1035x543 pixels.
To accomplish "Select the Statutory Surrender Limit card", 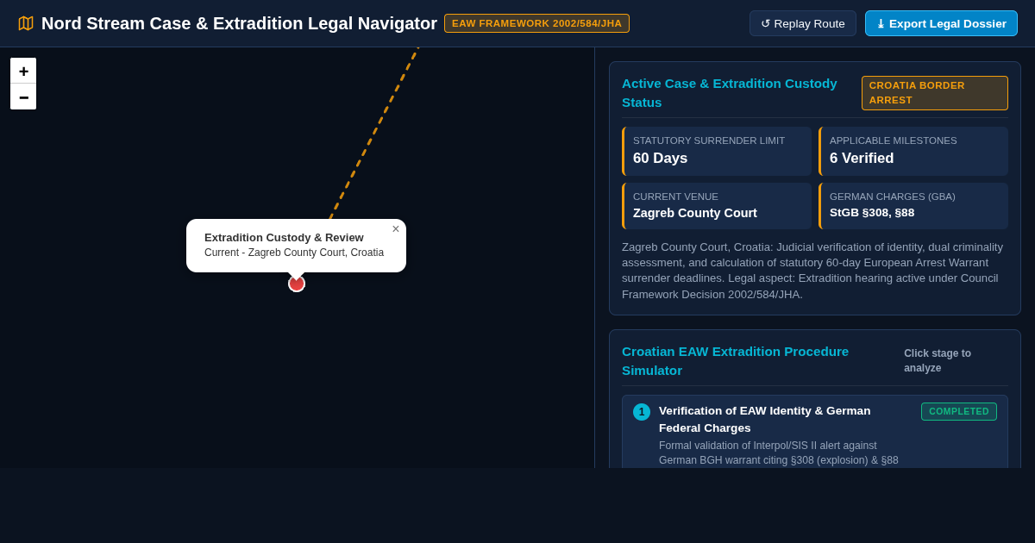I will click(x=717, y=151).
